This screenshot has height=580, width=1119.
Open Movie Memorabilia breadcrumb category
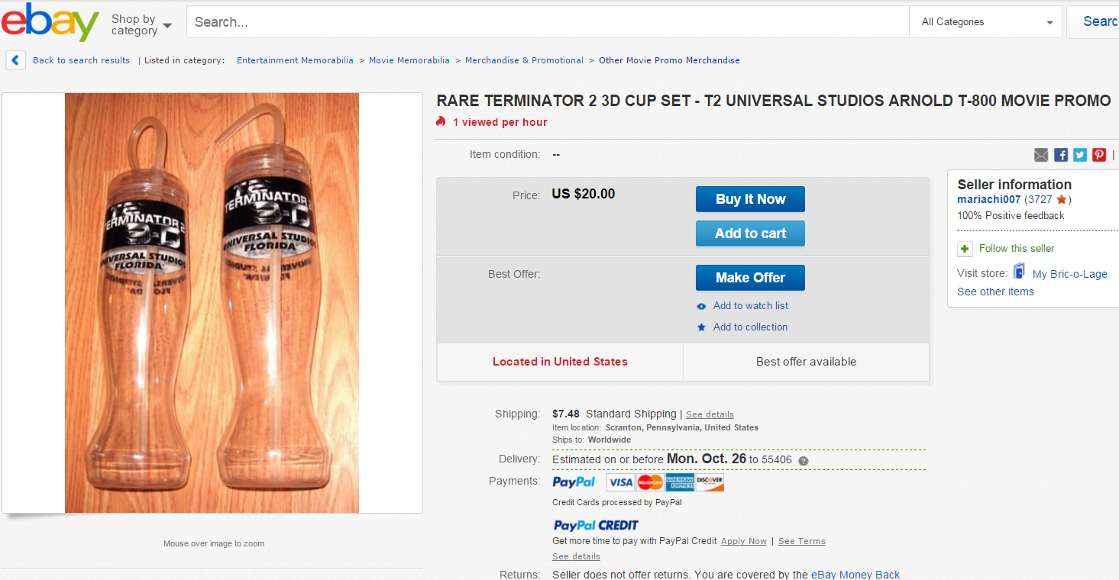click(x=409, y=60)
